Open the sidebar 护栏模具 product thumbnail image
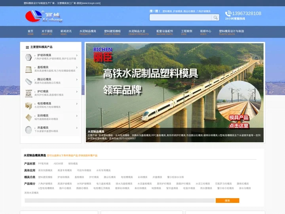 tap(28, 94)
